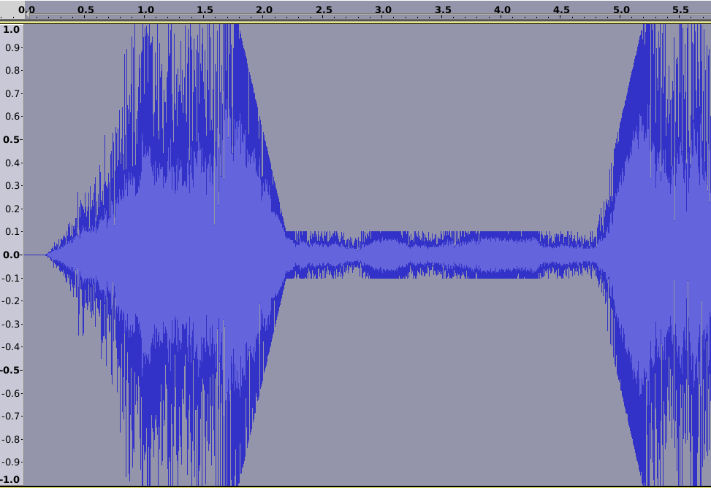This screenshot has height=488, width=711.
Task: Click the 2.0 second mark on timeline ruler
Action: click(265, 10)
